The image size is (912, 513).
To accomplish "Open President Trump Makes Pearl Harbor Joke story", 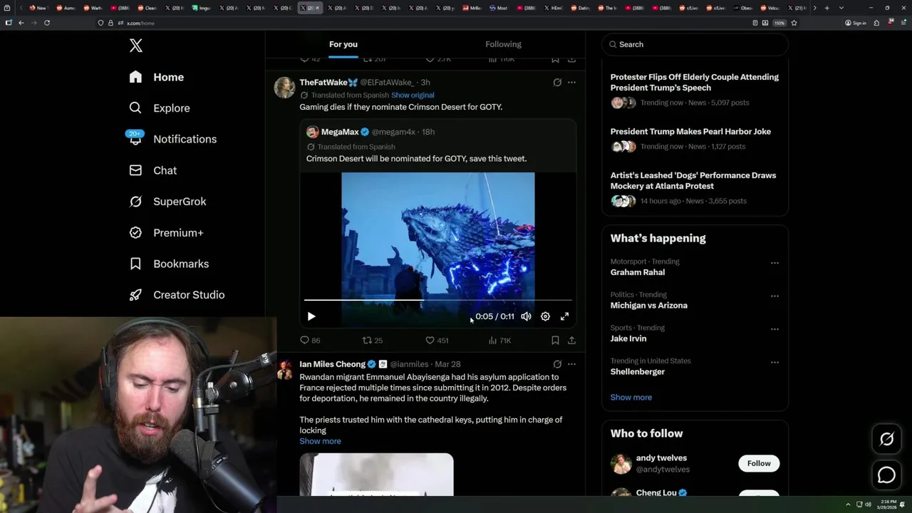I will [690, 131].
